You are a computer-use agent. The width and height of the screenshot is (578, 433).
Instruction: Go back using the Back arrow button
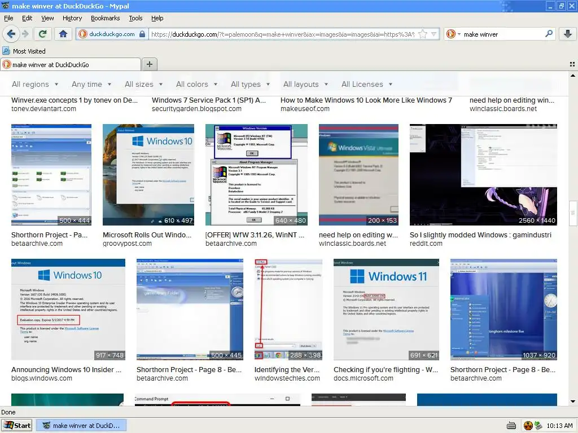pyautogui.click(x=11, y=34)
